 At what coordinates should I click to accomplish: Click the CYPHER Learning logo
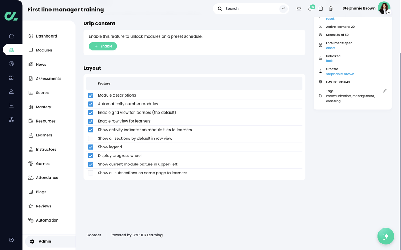[11, 16]
